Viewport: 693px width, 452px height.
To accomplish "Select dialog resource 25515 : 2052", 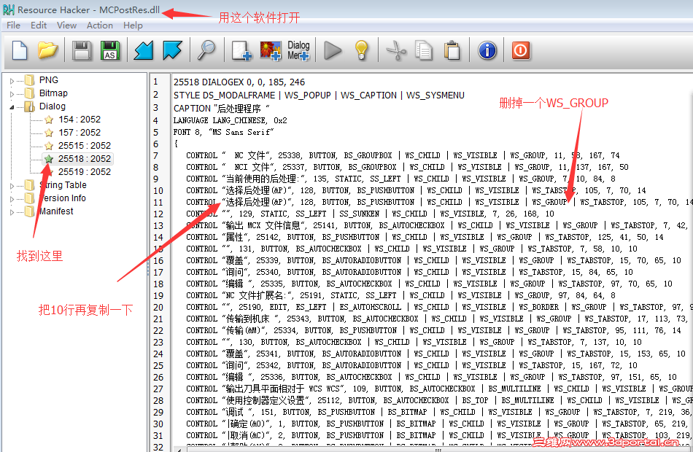I will (85, 145).
